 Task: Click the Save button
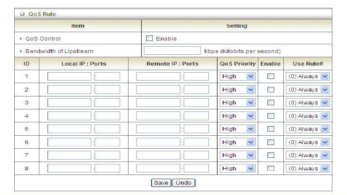(161, 183)
